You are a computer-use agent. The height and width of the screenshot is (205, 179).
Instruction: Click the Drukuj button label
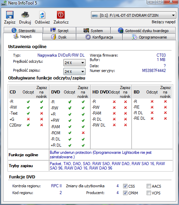click(25, 22)
